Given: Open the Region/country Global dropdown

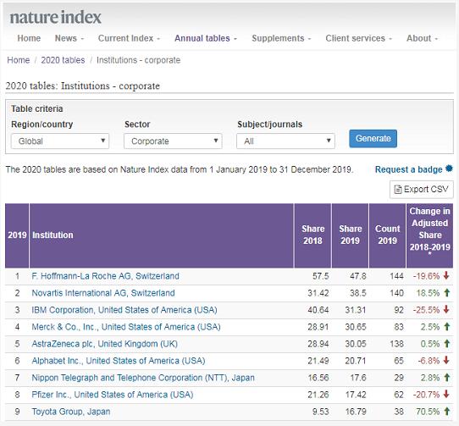Looking at the screenshot, I should (x=60, y=141).
